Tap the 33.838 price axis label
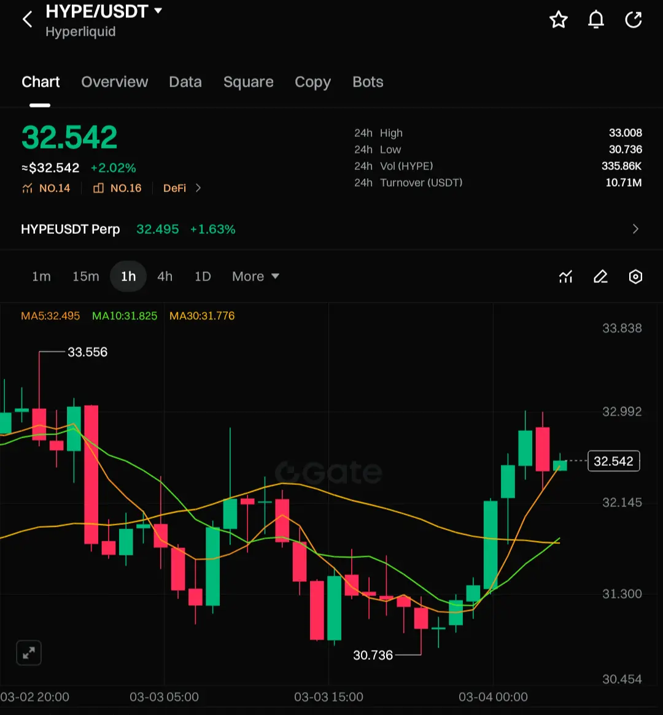 click(622, 328)
